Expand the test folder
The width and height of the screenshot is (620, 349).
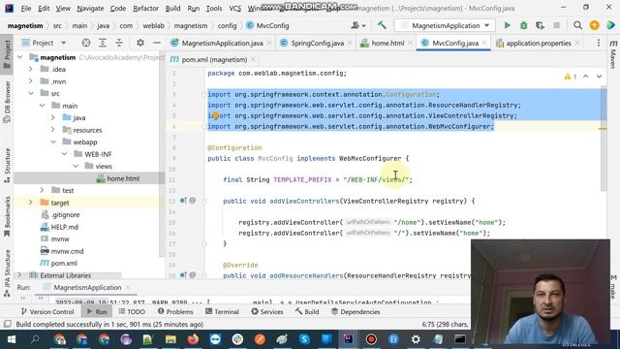[42, 190]
